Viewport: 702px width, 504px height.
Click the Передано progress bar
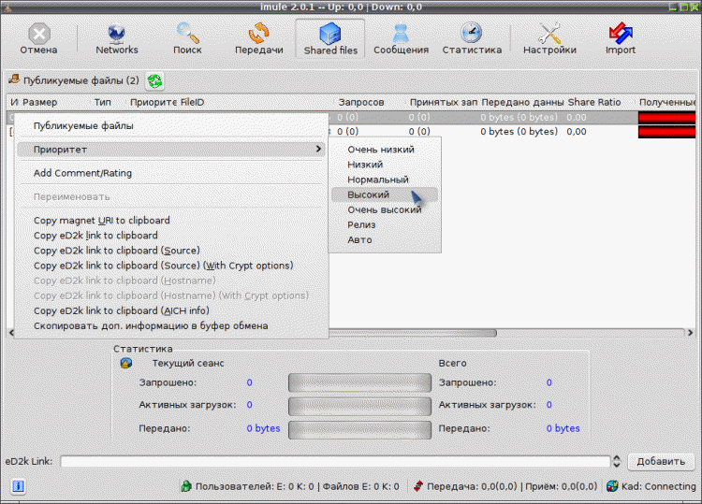(360, 430)
